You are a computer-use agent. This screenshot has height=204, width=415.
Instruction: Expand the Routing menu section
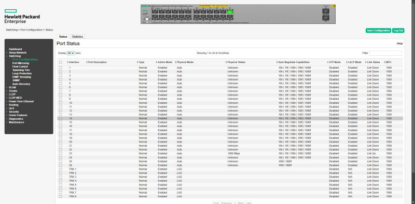pos(13,105)
